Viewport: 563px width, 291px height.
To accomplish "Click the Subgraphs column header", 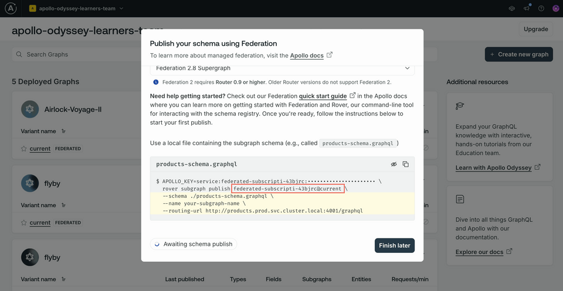I will click(x=317, y=279).
